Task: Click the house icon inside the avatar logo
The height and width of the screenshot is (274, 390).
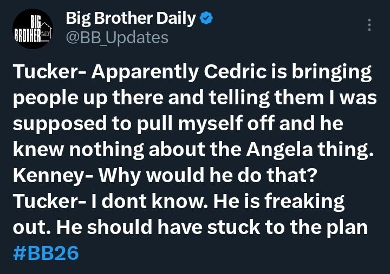Action: pos(46,31)
